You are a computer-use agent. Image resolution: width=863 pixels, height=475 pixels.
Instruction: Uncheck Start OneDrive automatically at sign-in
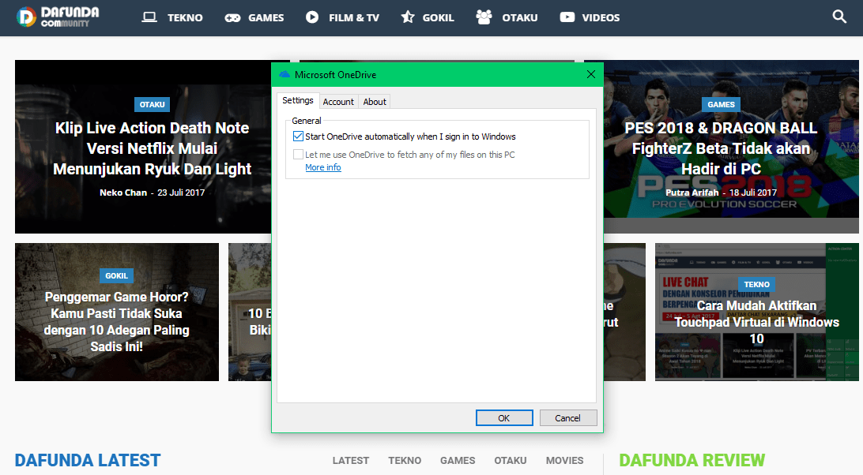pyautogui.click(x=298, y=137)
